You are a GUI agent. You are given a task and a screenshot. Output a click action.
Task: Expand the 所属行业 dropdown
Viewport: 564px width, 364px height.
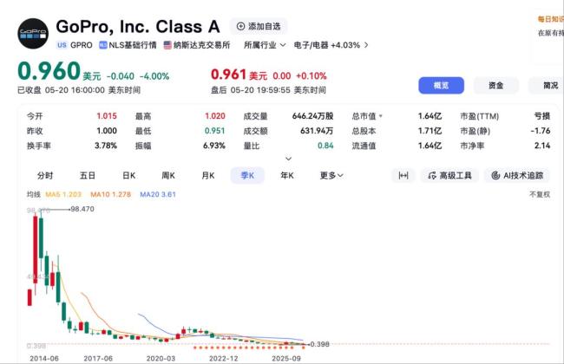pyautogui.click(x=265, y=45)
